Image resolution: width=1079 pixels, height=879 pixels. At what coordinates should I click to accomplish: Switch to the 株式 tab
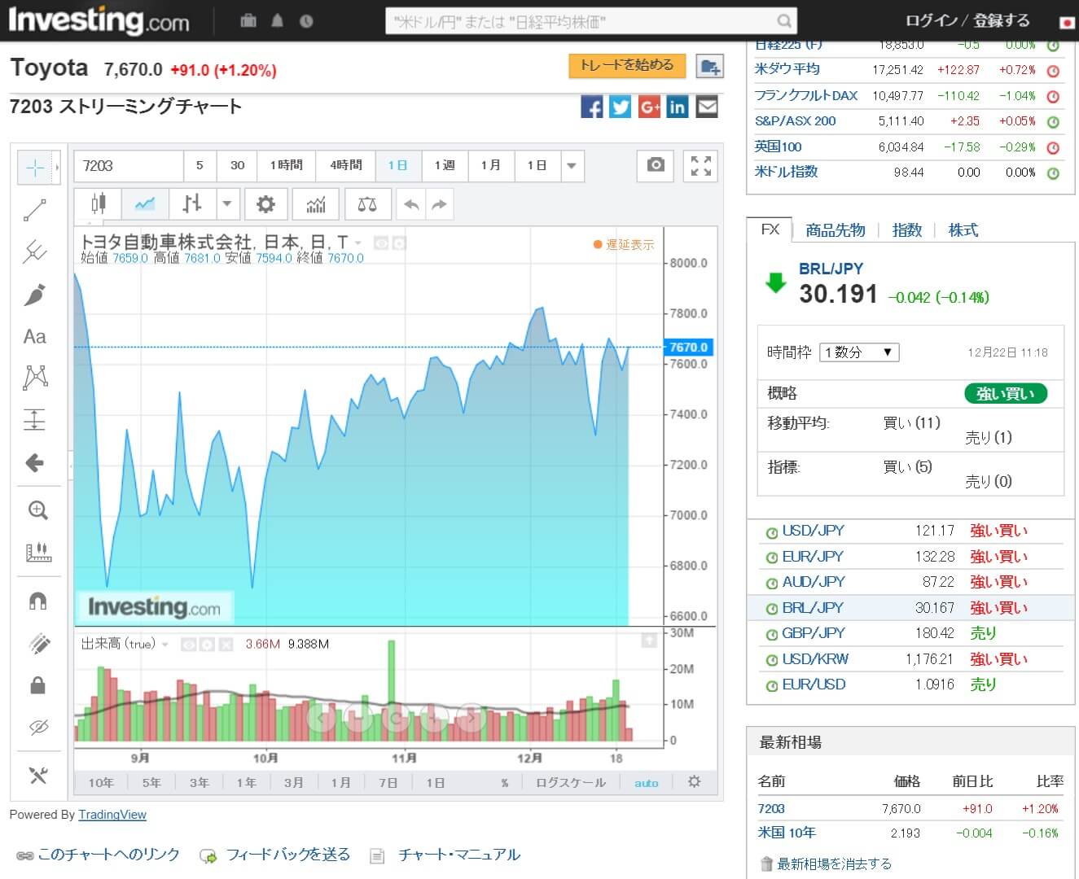coord(963,230)
